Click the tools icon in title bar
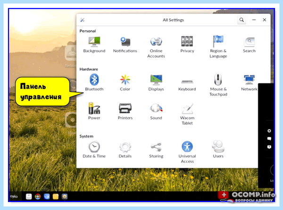Viewport: 283px width, 210px height. point(83,20)
